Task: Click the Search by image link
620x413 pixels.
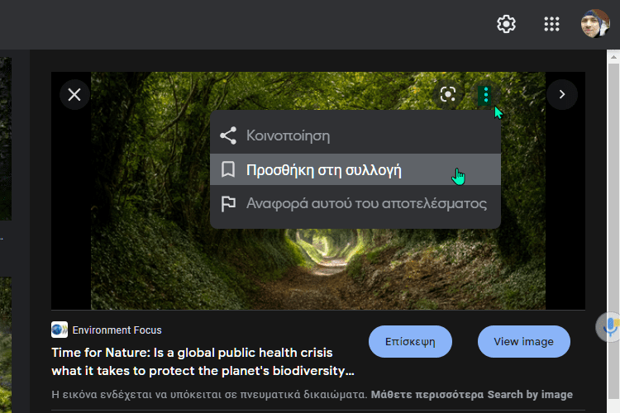Action: point(530,395)
